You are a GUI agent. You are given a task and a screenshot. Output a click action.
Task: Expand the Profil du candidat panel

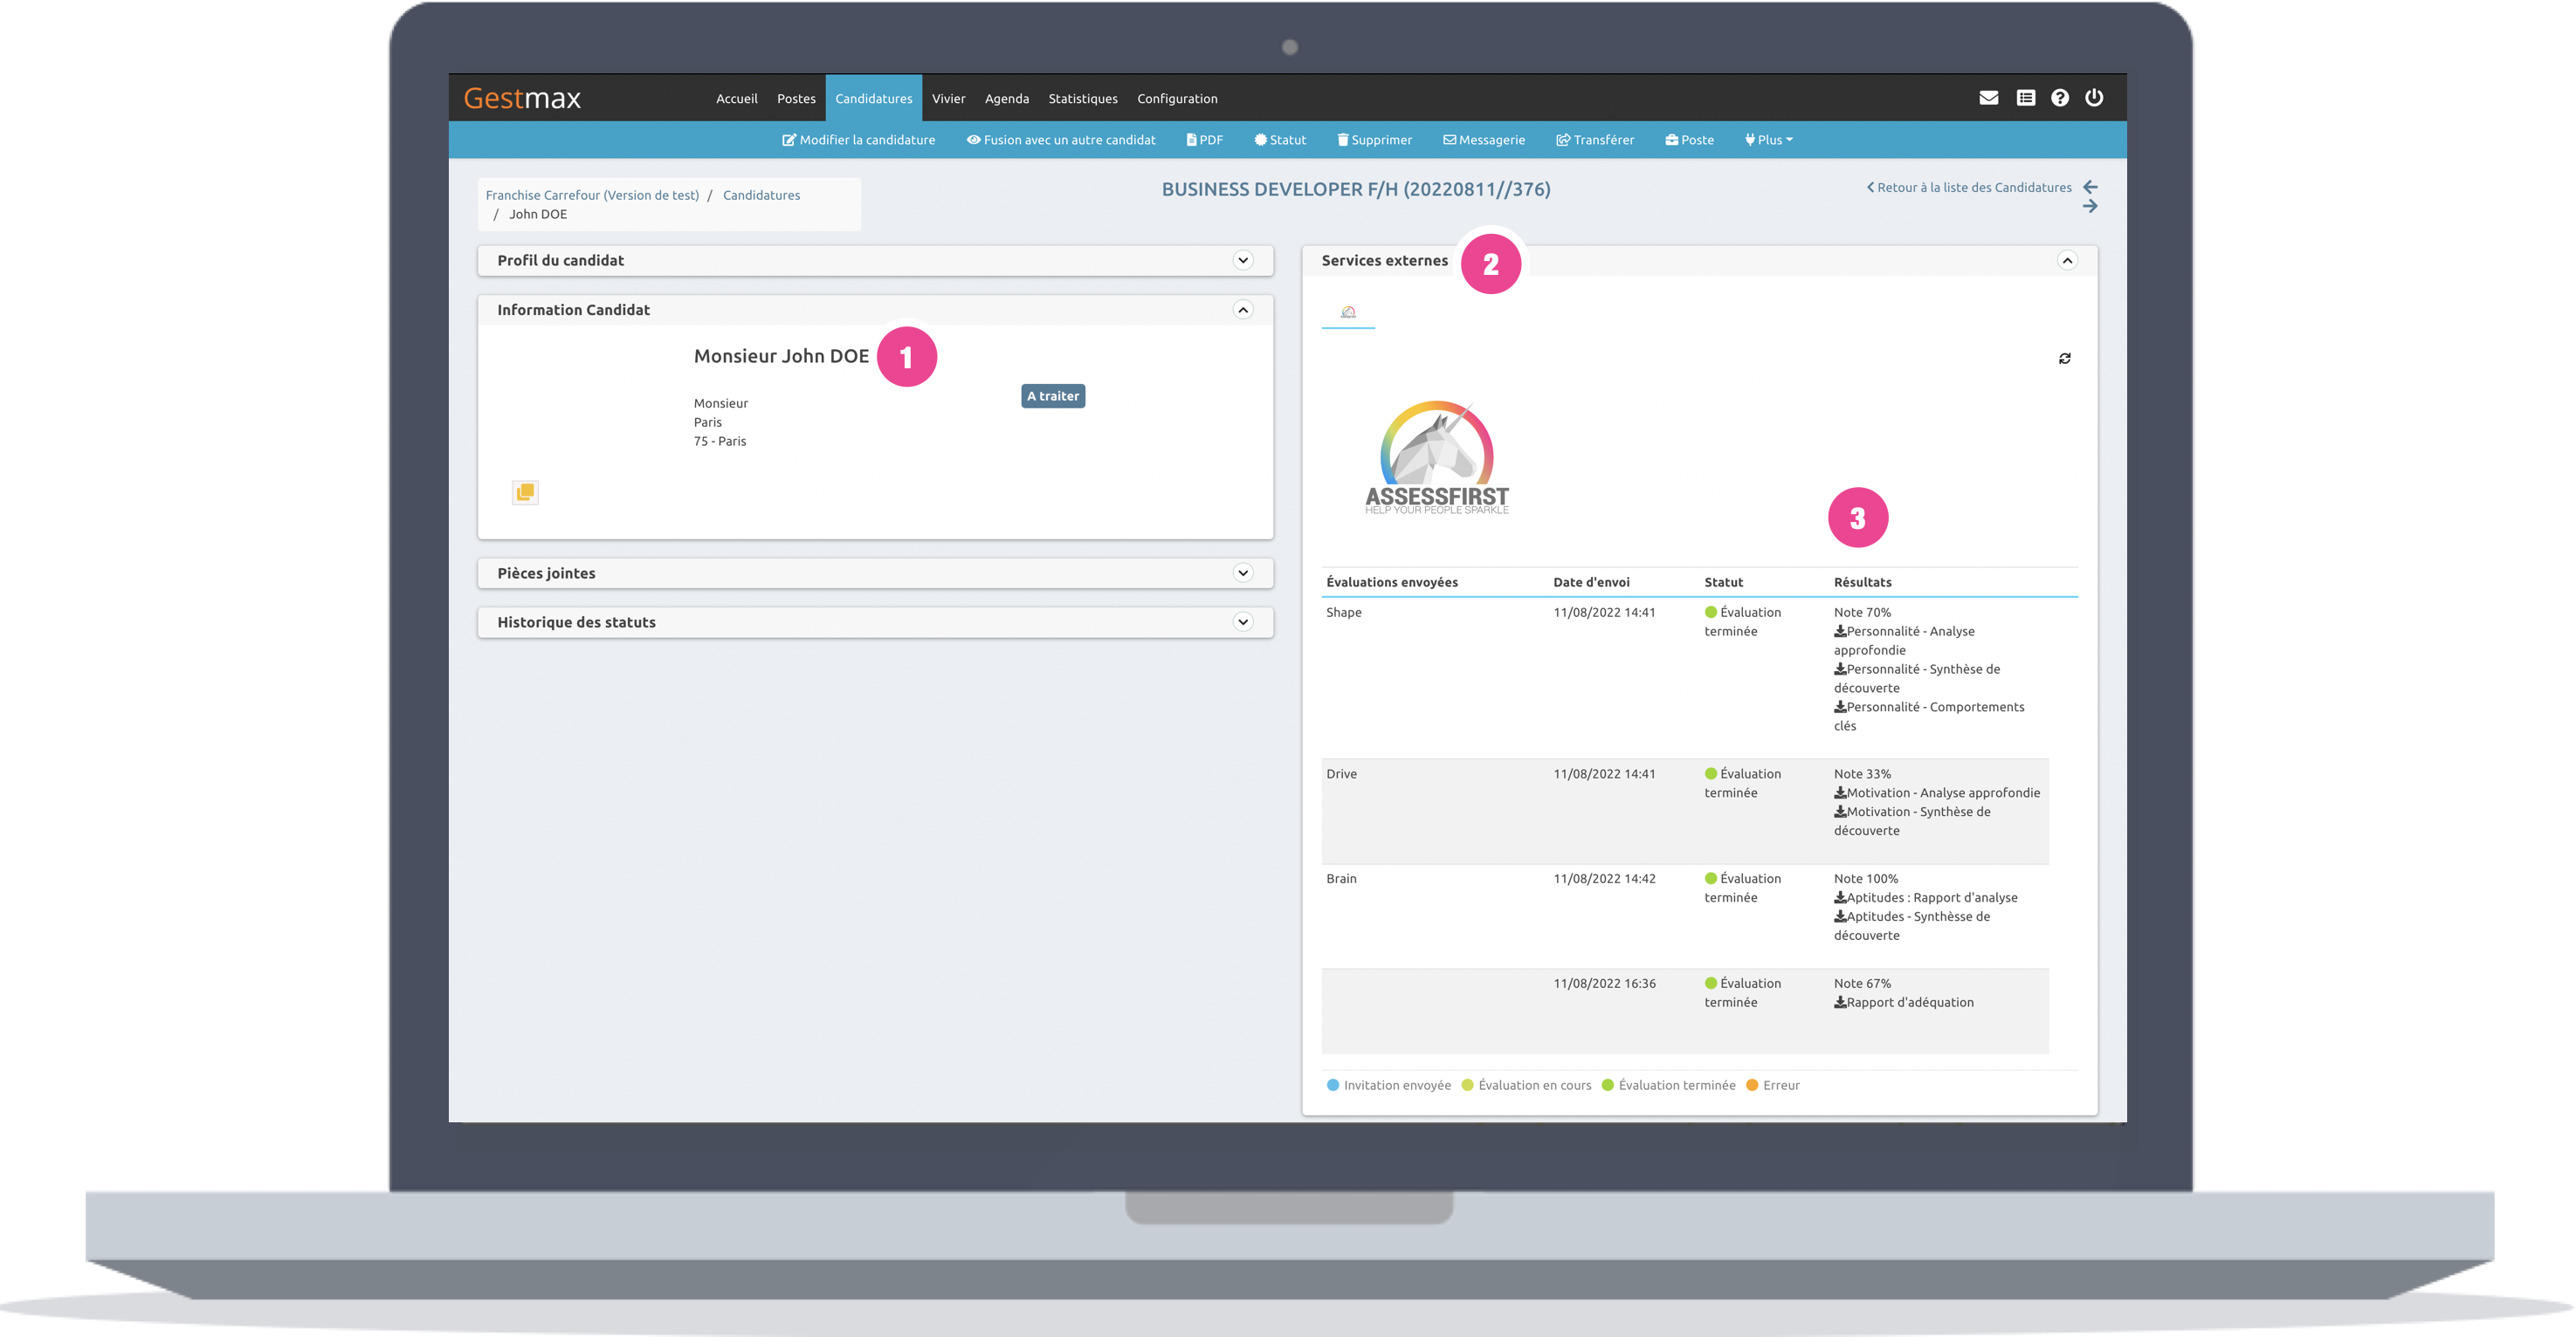click(1242, 261)
